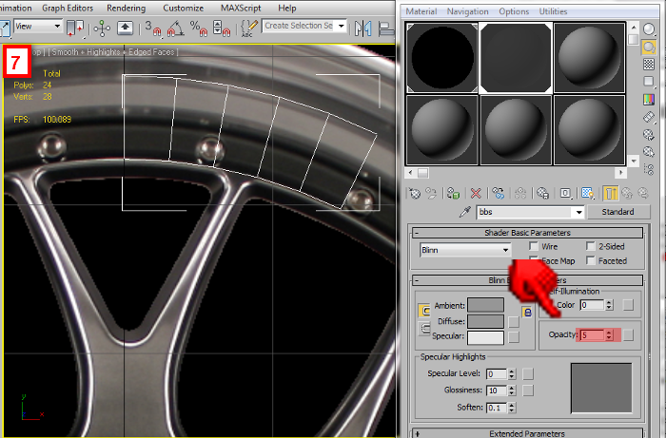This screenshot has height=438, width=666.
Task: Click the Opacity value field
Action: point(593,335)
